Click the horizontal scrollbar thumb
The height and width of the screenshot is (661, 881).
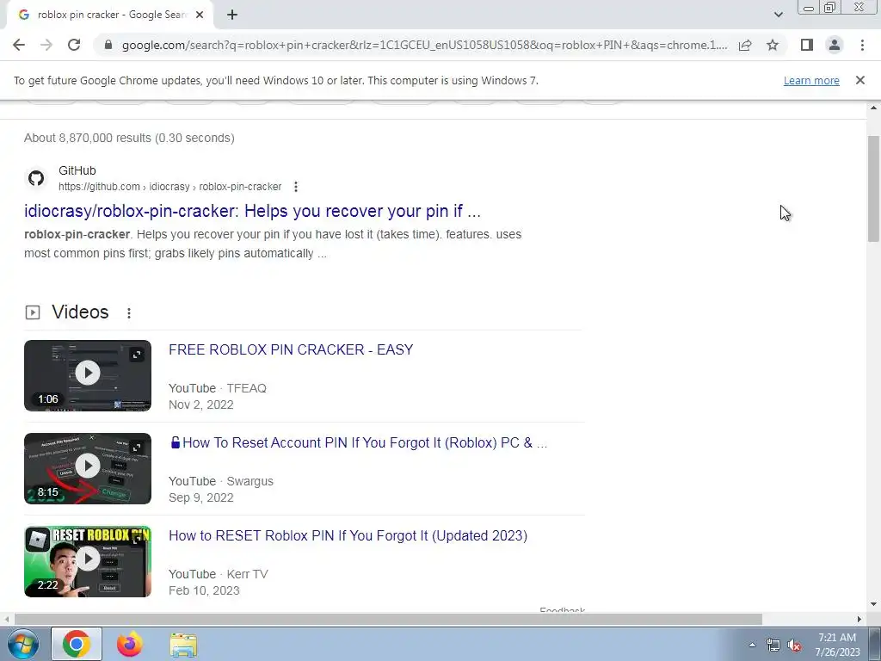click(388, 619)
